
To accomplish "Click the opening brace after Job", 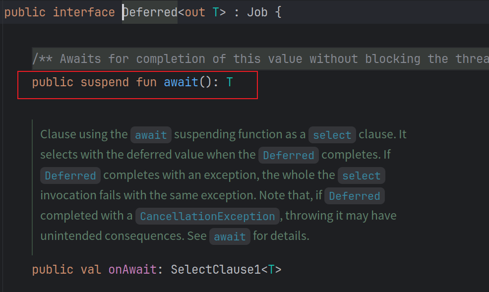I will coord(279,12).
